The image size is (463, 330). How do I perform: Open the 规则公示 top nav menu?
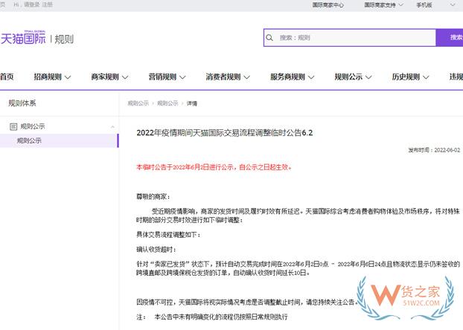[x=348, y=77]
